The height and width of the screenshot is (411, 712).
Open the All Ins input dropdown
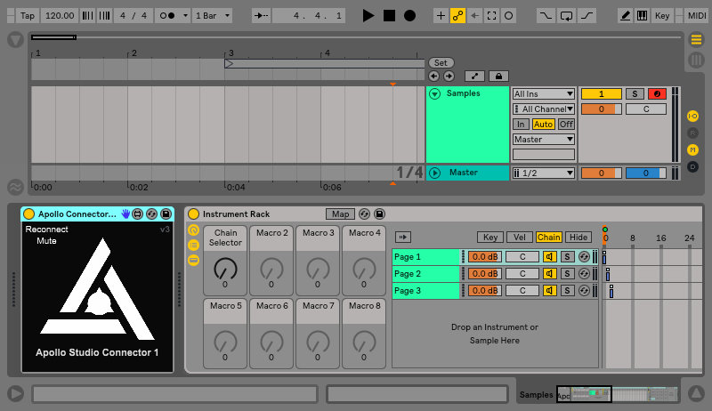point(544,93)
